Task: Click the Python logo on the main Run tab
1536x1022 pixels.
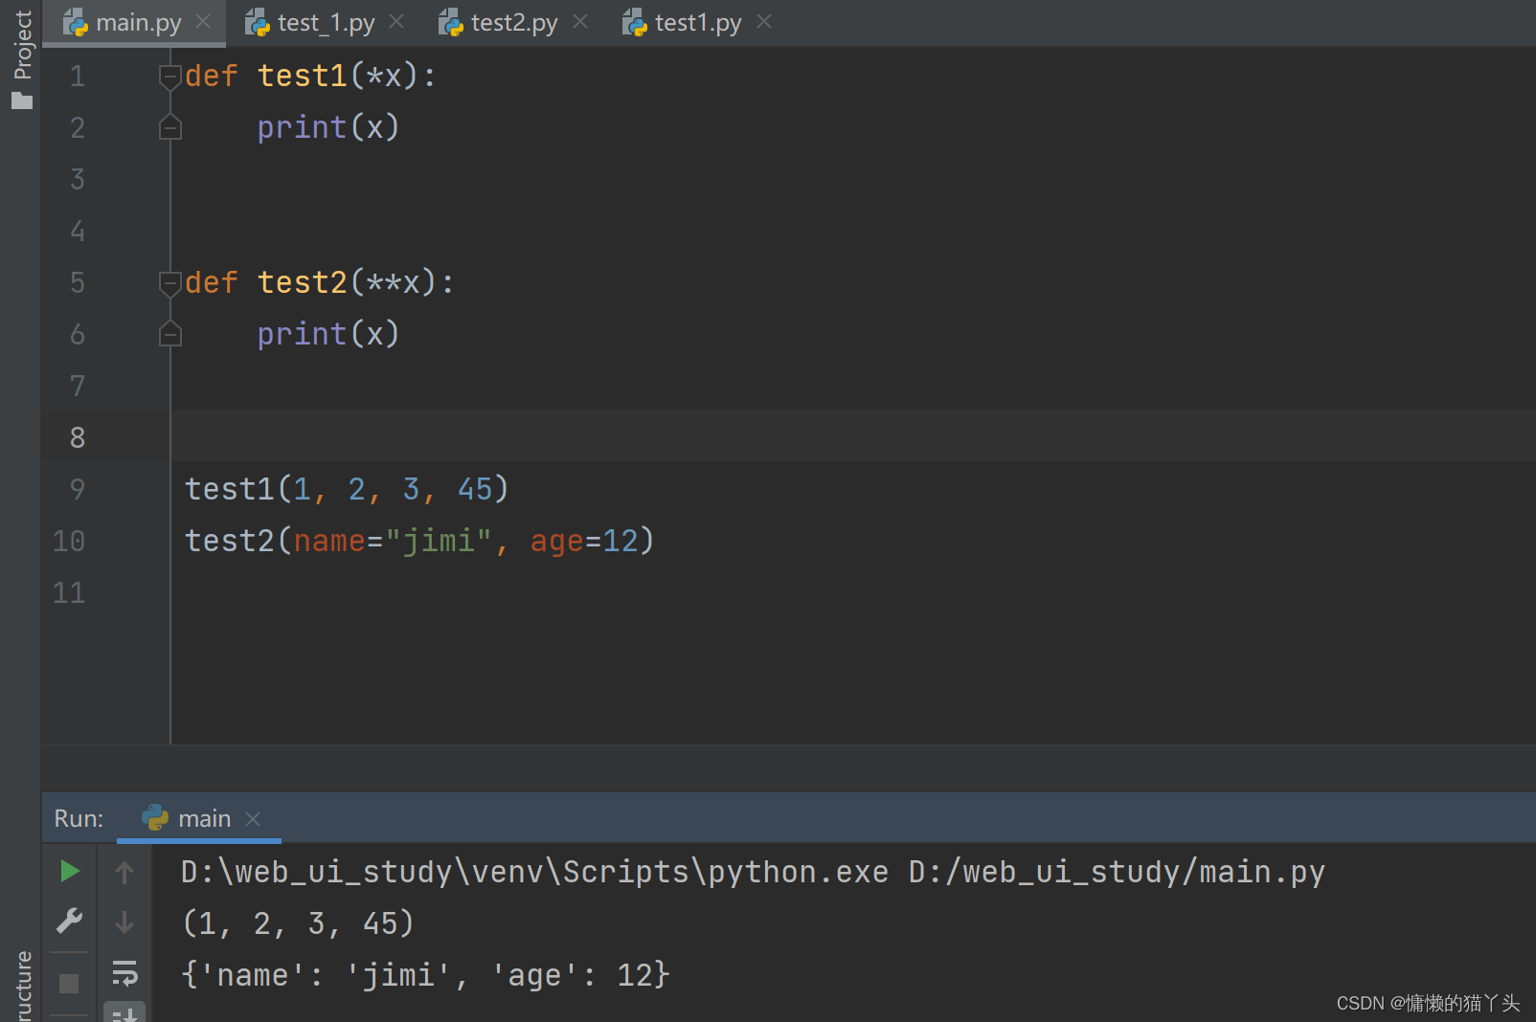Action: [156, 818]
